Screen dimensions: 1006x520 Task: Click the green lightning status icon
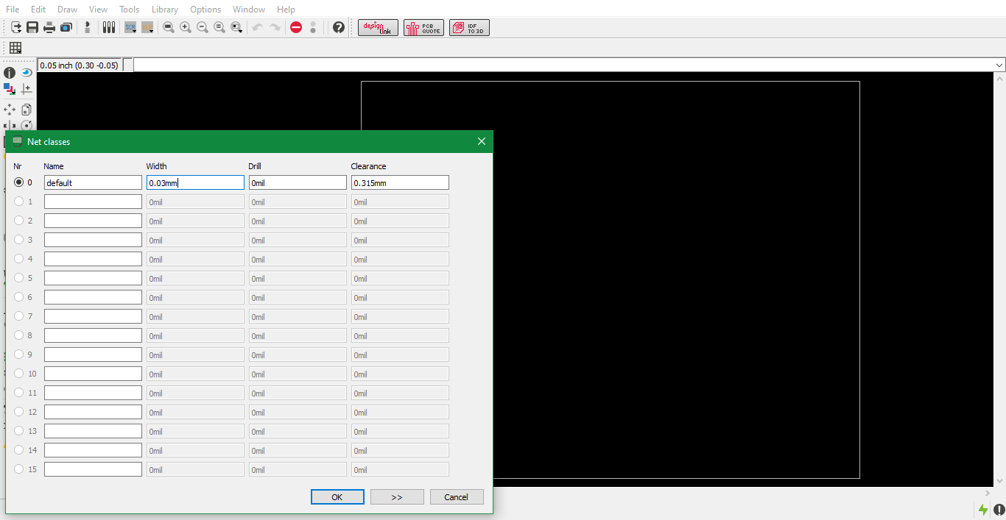point(983,509)
